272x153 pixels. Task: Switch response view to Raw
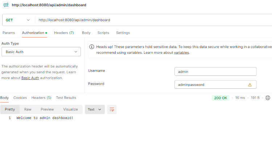(28, 109)
